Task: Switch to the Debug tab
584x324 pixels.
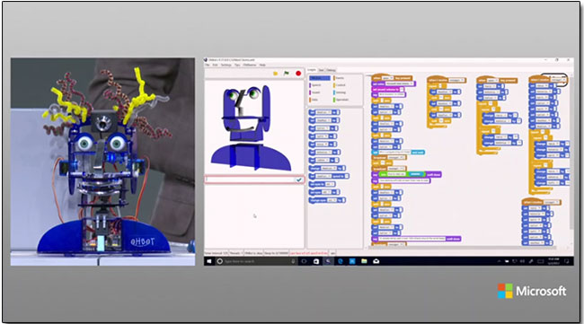Action: (331, 70)
